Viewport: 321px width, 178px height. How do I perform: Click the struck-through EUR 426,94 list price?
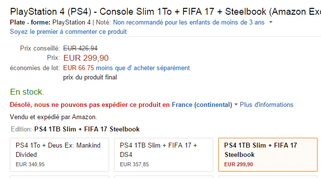point(80,49)
